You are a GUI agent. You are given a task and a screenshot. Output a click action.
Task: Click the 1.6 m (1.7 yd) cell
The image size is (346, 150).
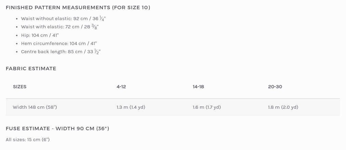(207, 107)
